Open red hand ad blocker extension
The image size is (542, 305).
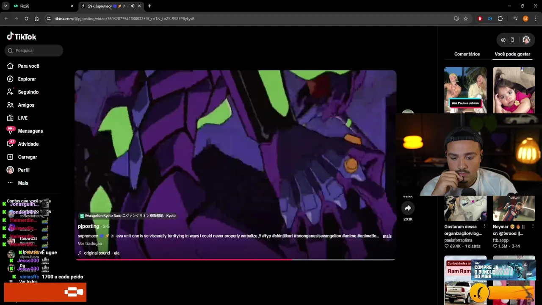[x=480, y=19]
